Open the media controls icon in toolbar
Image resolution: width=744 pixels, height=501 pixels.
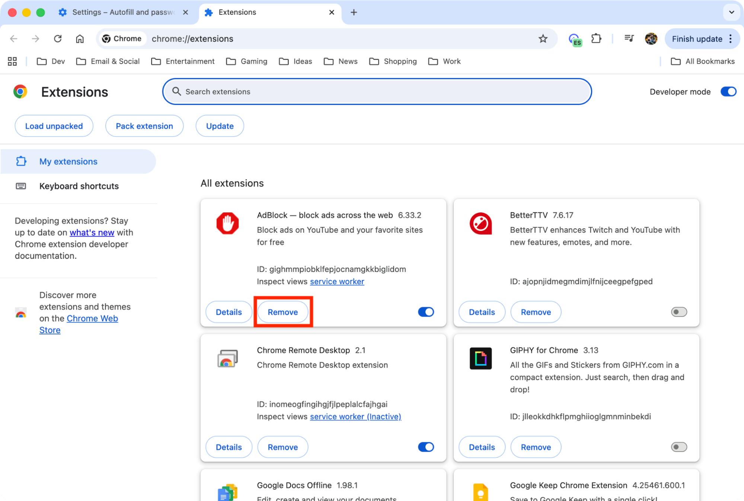pyautogui.click(x=629, y=39)
